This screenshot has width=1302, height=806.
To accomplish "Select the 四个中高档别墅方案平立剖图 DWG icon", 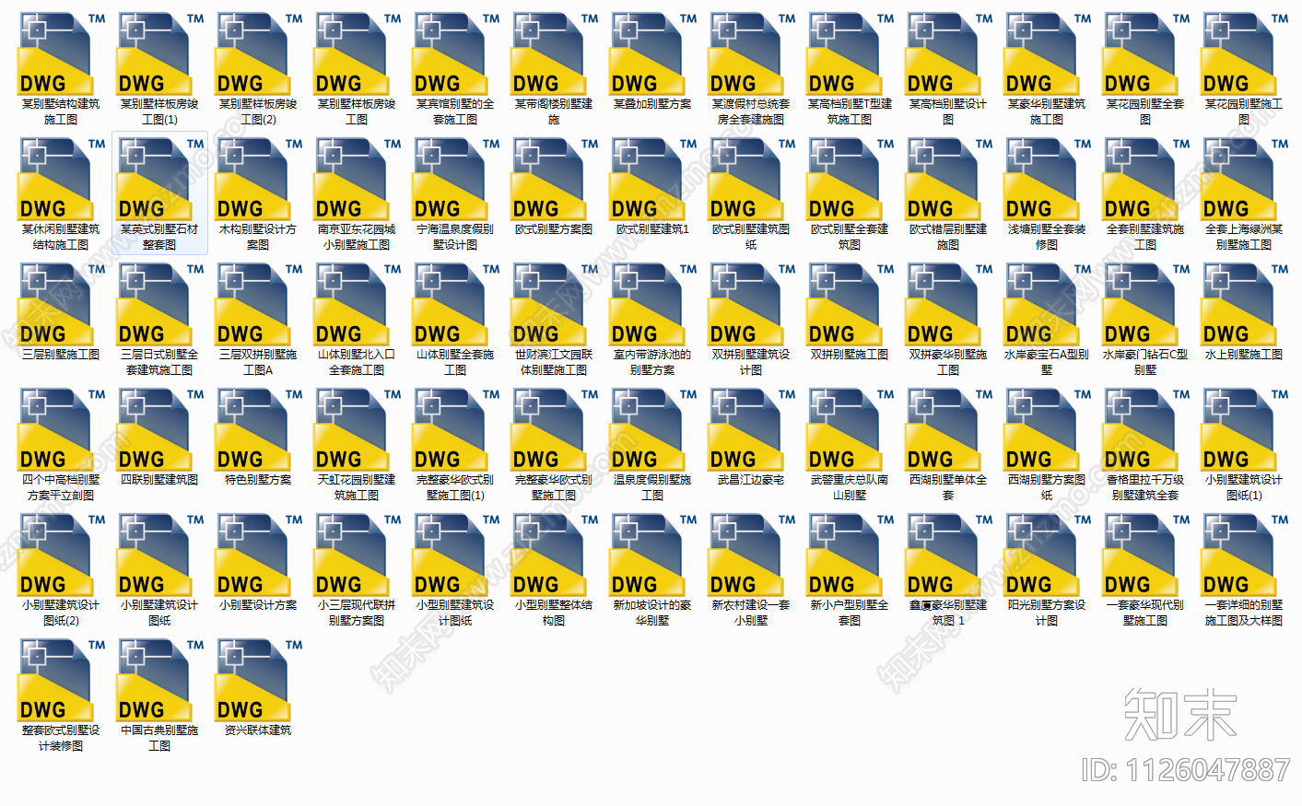I will [55, 430].
